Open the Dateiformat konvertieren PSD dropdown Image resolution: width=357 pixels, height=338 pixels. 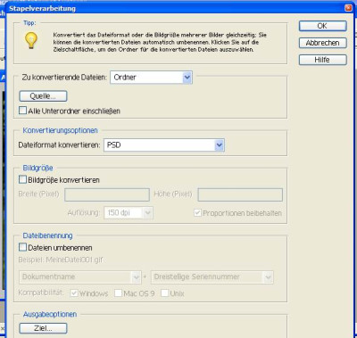click(x=164, y=145)
